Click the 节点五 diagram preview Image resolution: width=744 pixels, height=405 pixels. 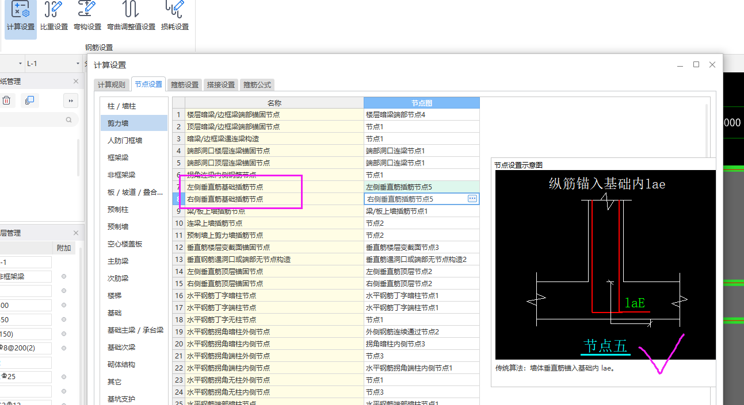(x=605, y=265)
